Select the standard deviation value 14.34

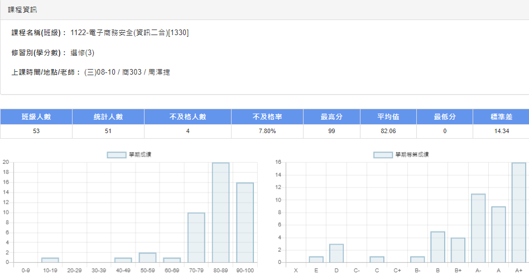[x=501, y=131]
